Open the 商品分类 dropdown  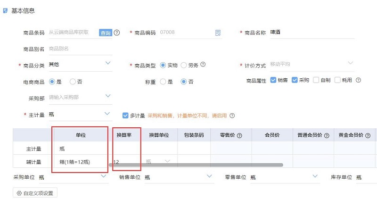coord(108,63)
